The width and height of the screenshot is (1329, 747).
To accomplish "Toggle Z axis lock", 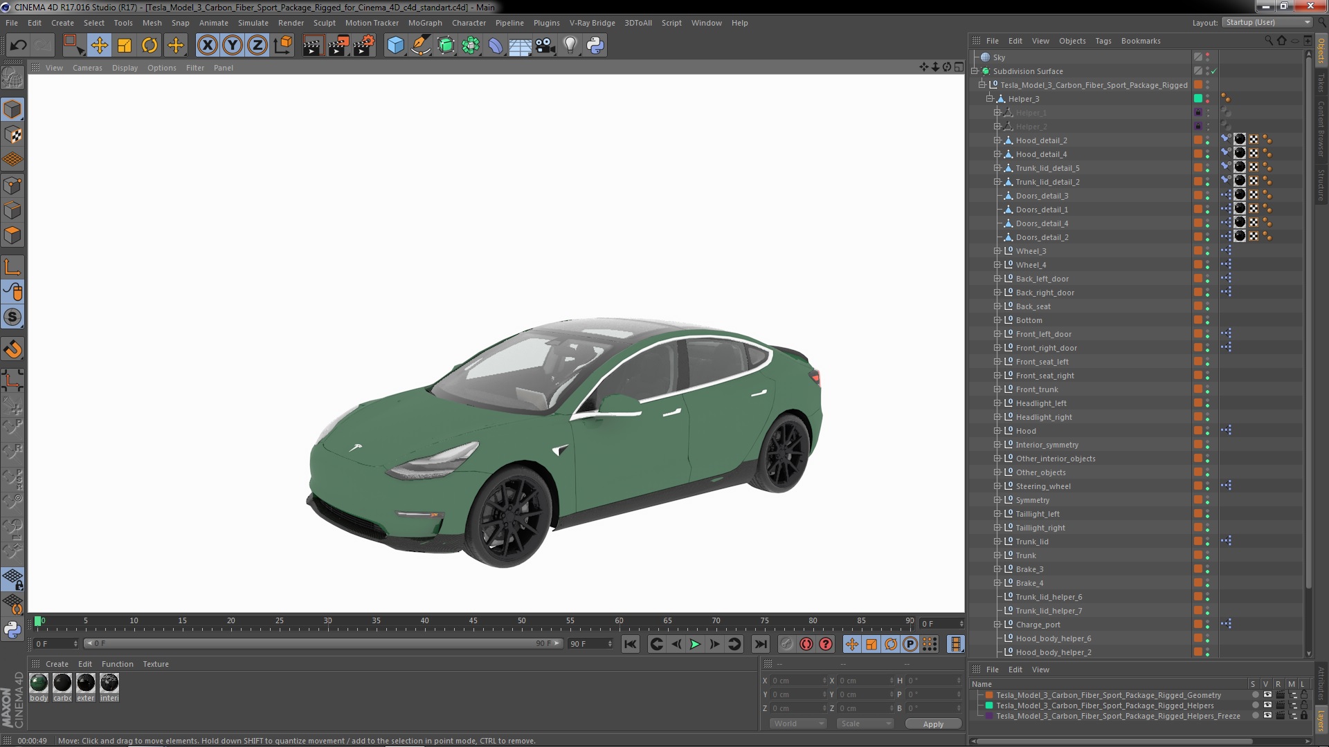I will (257, 46).
